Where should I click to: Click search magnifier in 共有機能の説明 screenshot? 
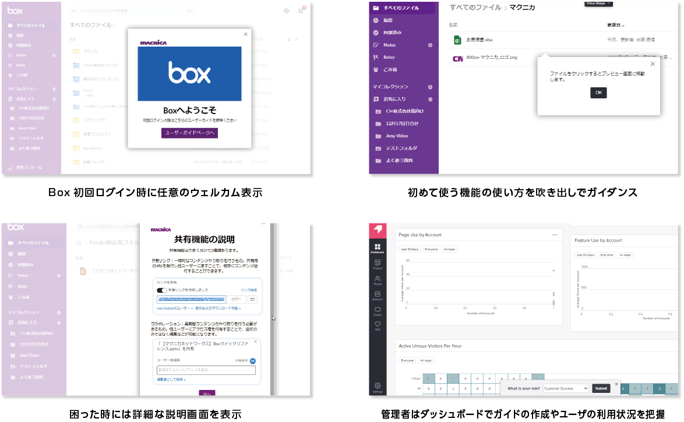(x=81, y=226)
